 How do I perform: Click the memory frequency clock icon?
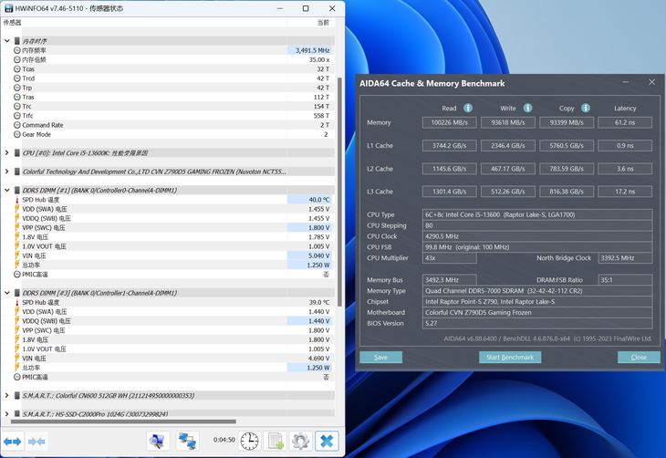[17, 50]
